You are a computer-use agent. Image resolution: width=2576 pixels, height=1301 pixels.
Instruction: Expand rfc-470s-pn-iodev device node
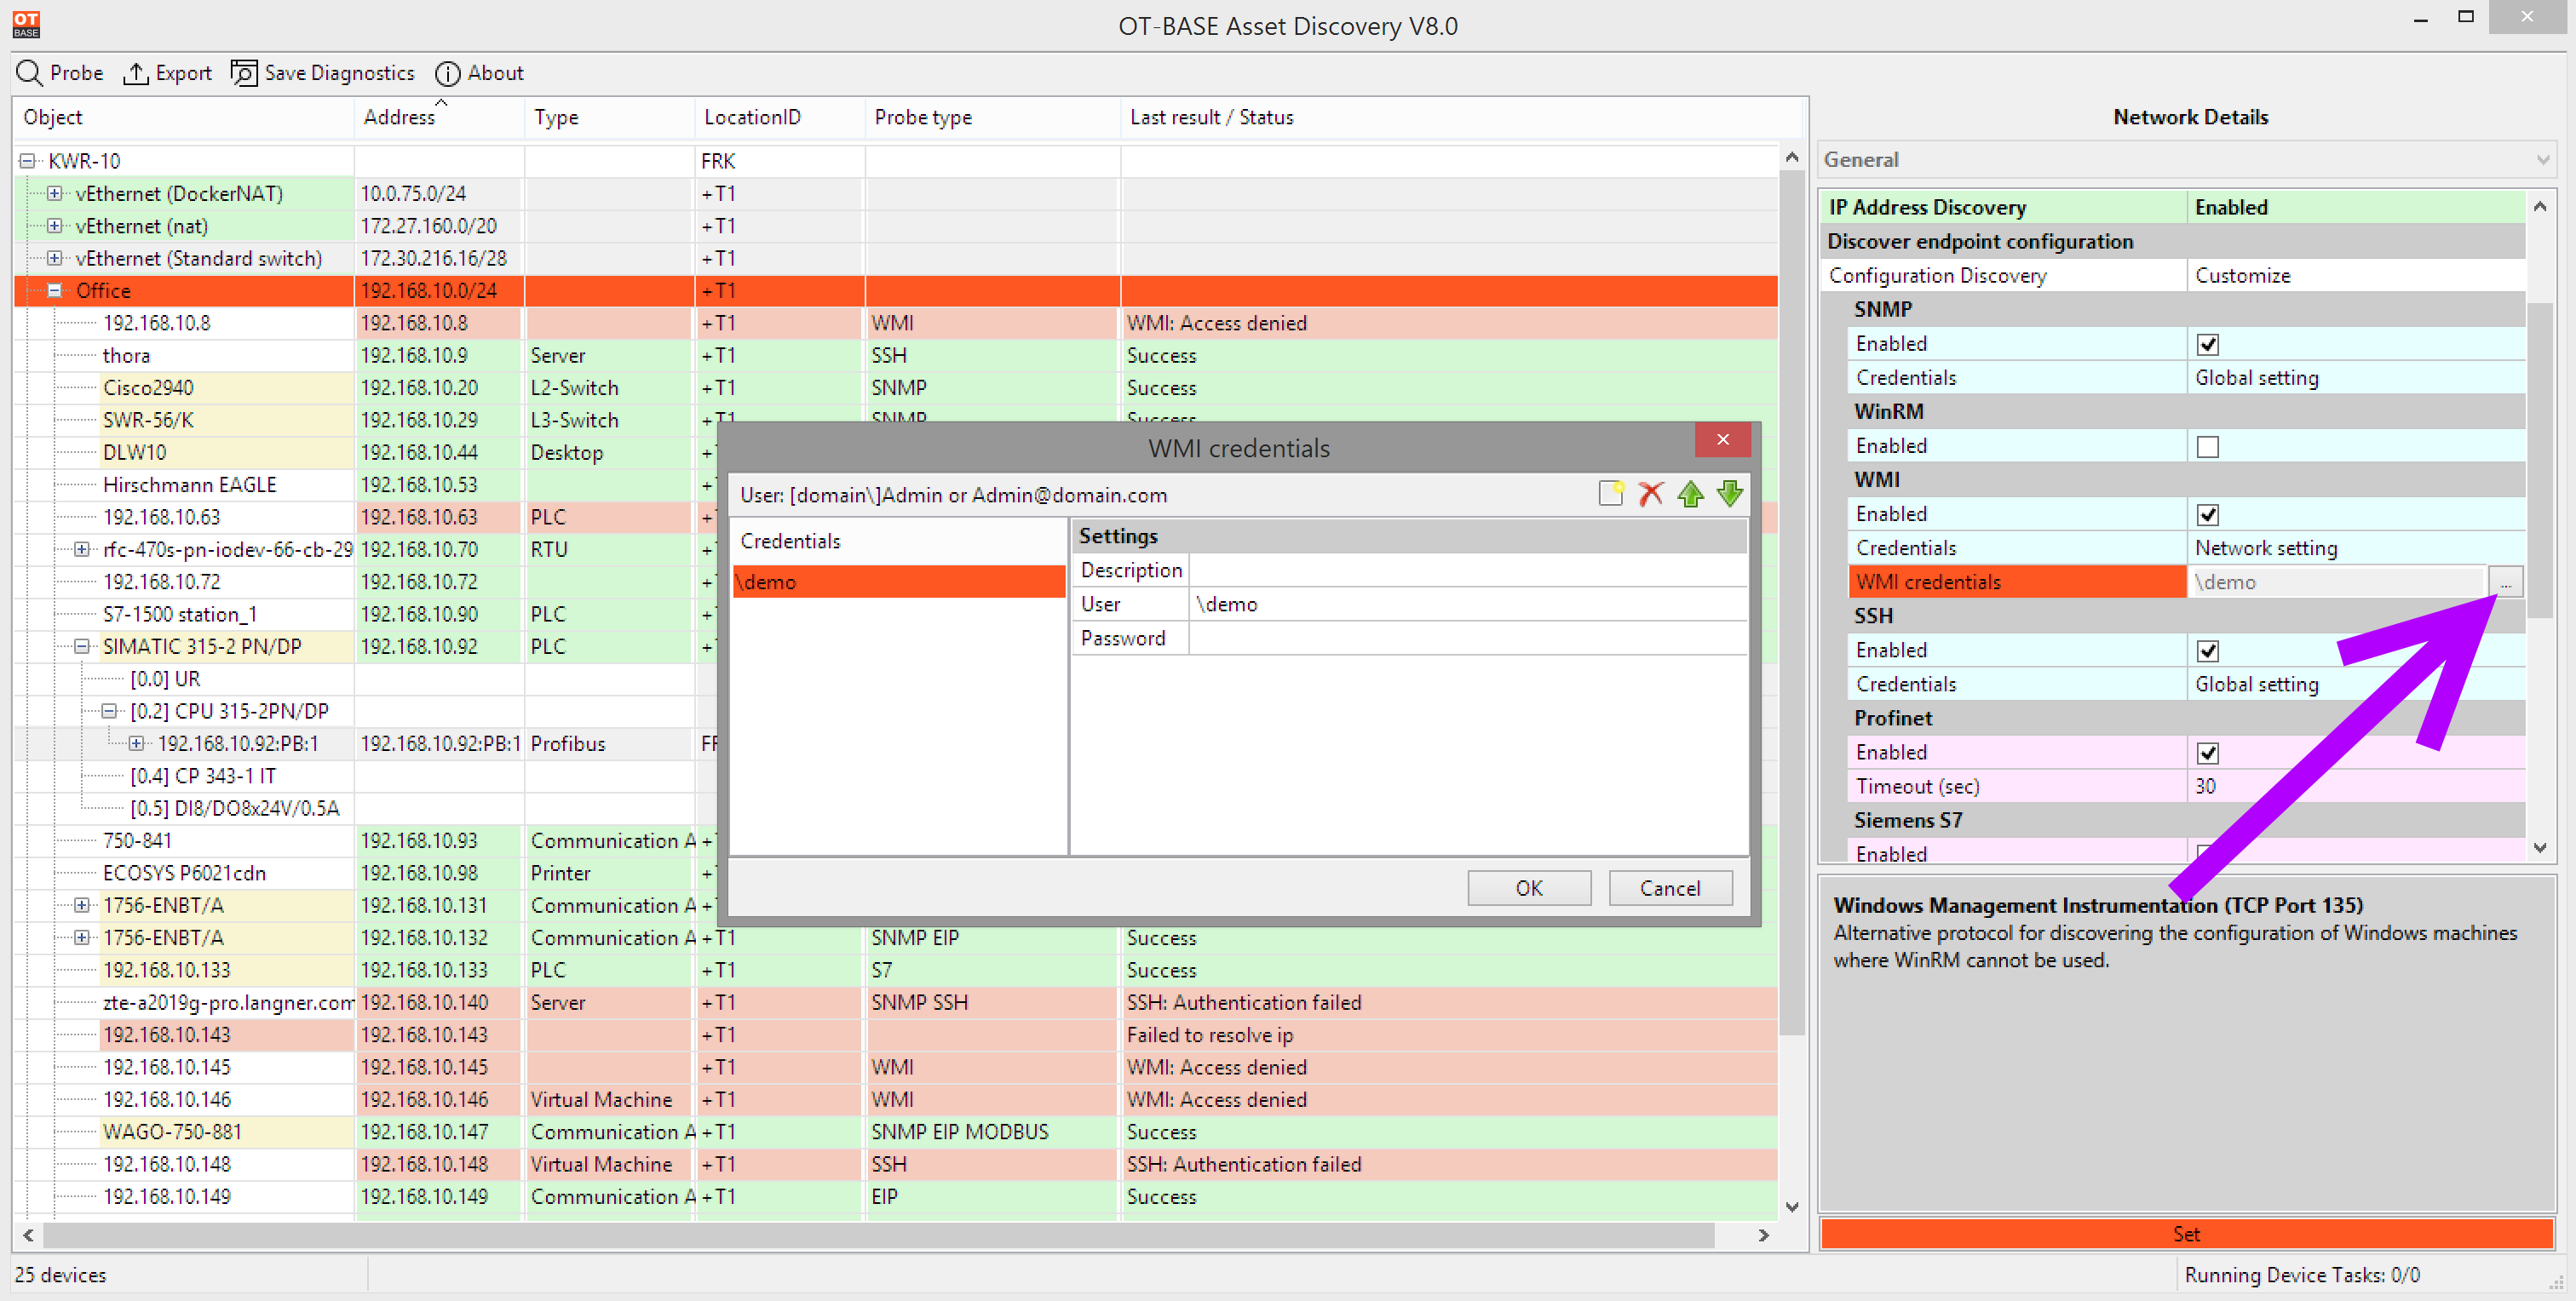pyautogui.click(x=82, y=549)
